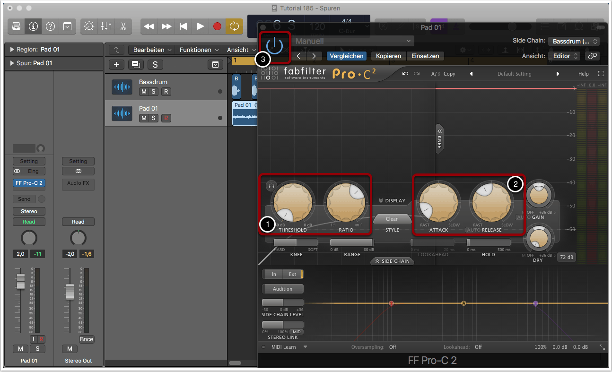
Task: Click the headphone audition icon near Threshold
Action: pyautogui.click(x=271, y=186)
